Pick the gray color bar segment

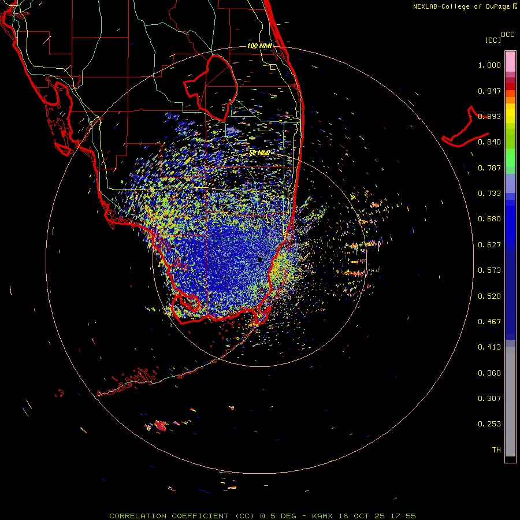[x=510, y=402]
